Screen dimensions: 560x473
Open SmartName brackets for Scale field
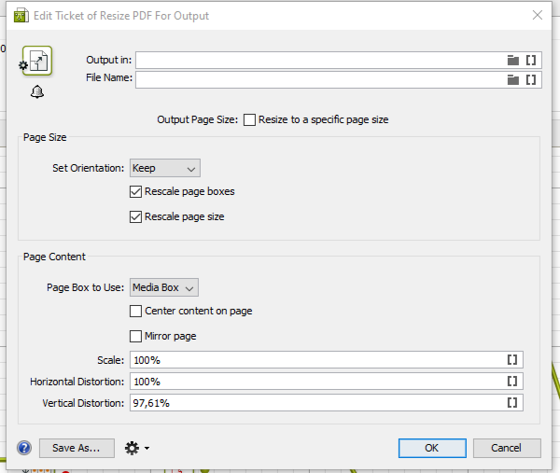pos(512,359)
